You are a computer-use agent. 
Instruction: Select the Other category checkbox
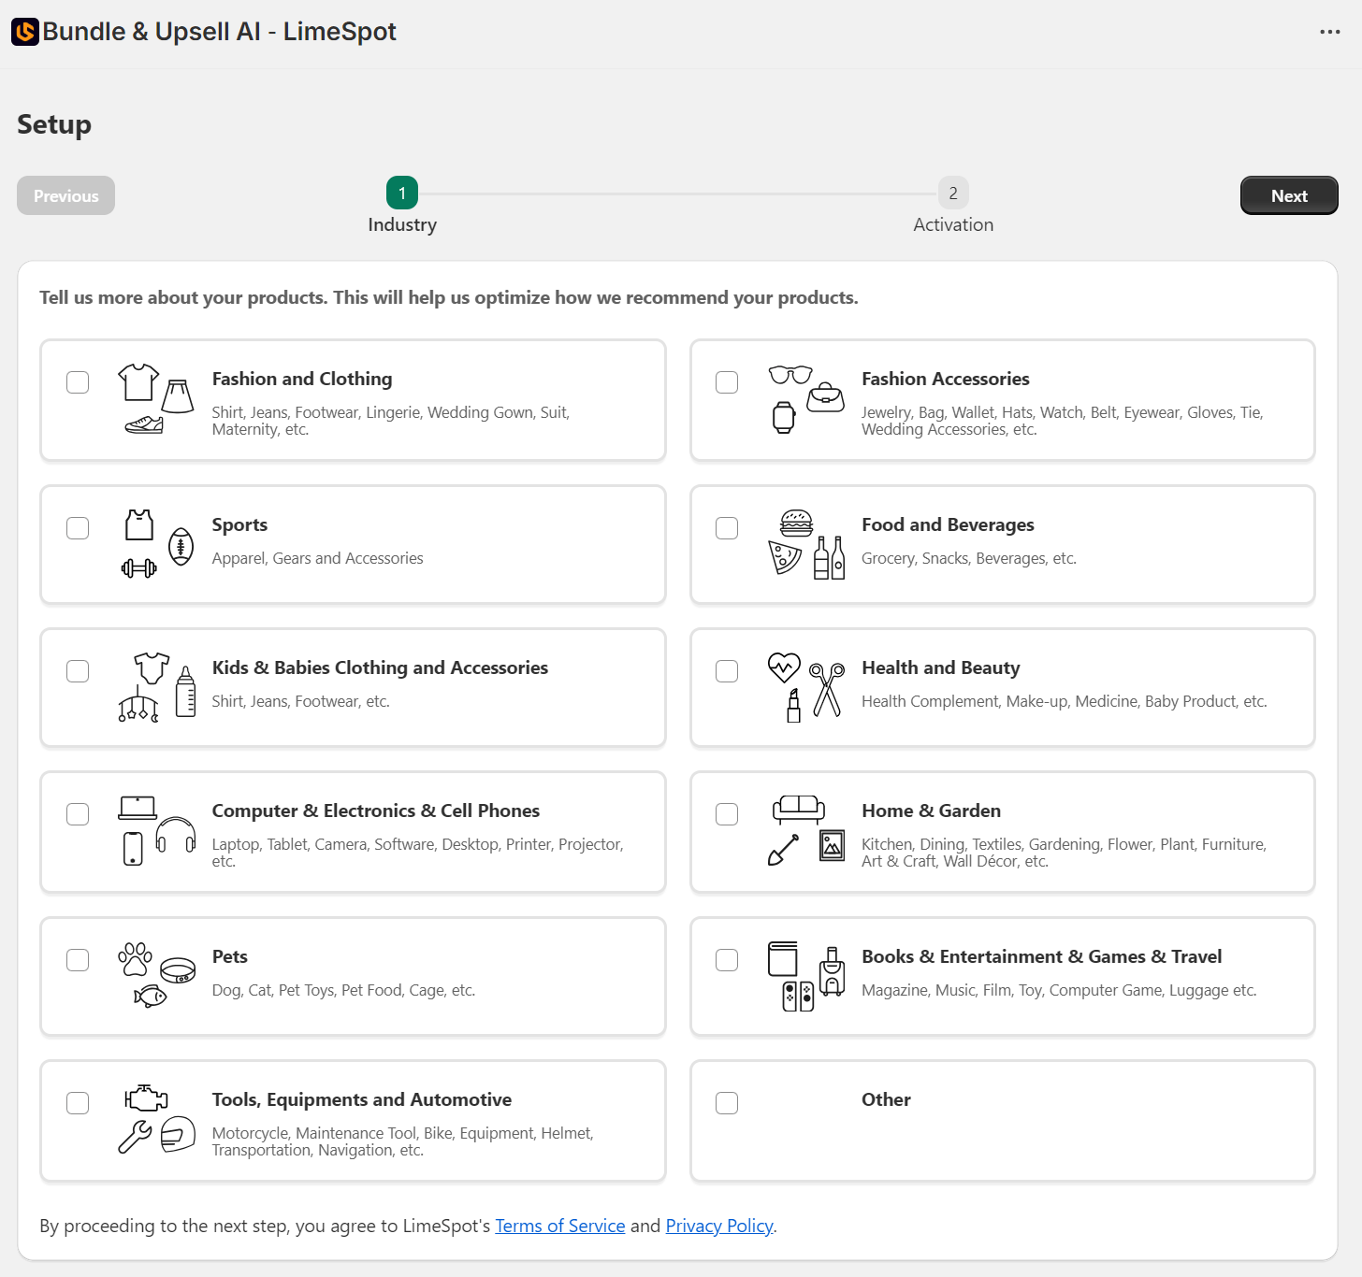[x=727, y=1103]
